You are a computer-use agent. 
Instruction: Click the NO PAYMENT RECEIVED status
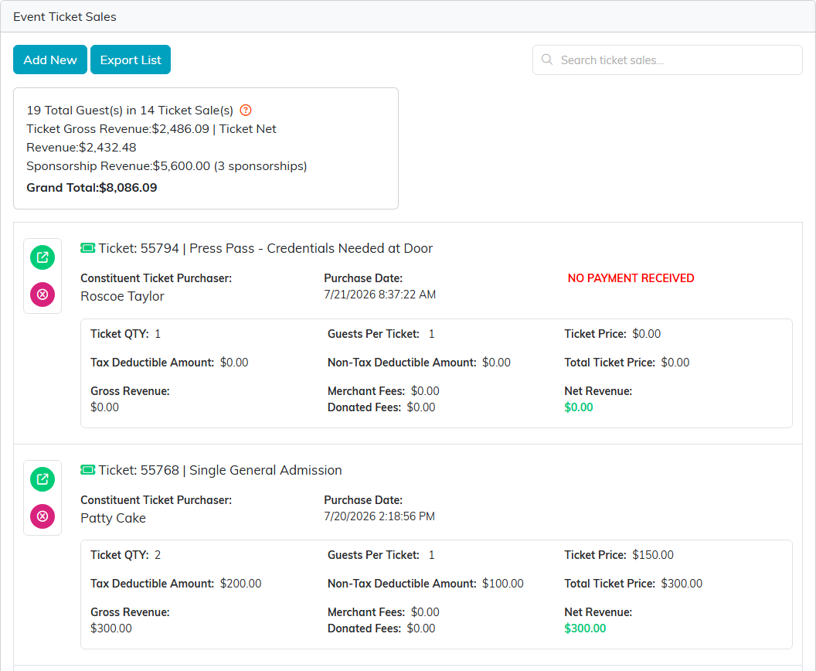click(631, 278)
